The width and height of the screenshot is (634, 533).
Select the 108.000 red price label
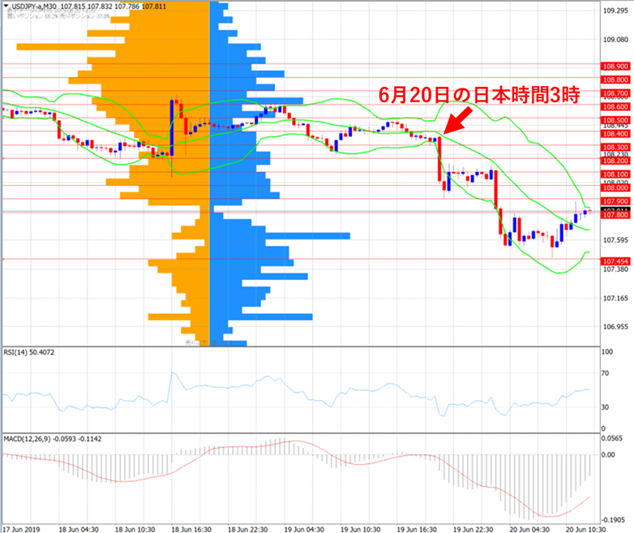(x=615, y=187)
